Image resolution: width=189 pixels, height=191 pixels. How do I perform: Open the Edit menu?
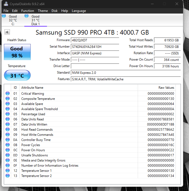point(15,11)
